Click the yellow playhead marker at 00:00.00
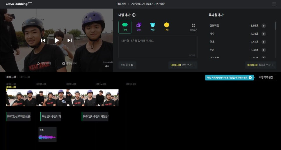 coord(7,89)
